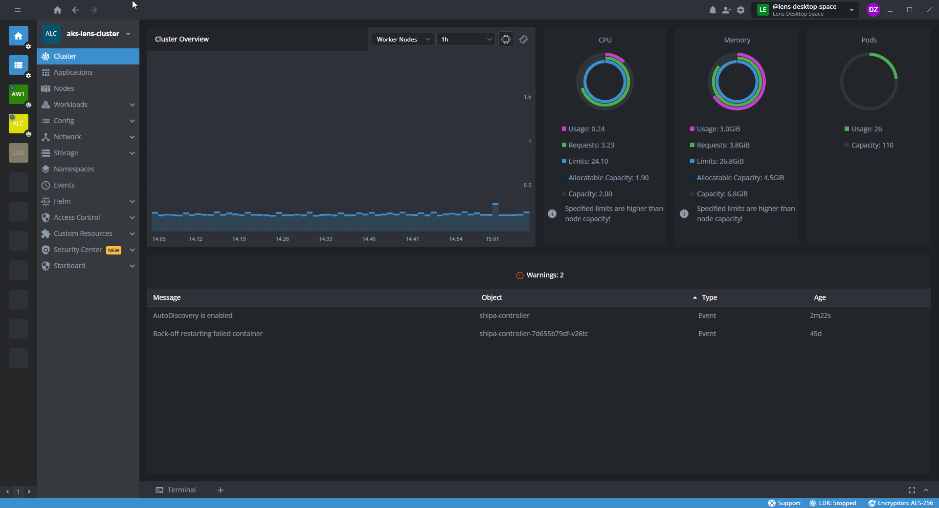Open the Worker Nodes dropdown

[x=403, y=40]
